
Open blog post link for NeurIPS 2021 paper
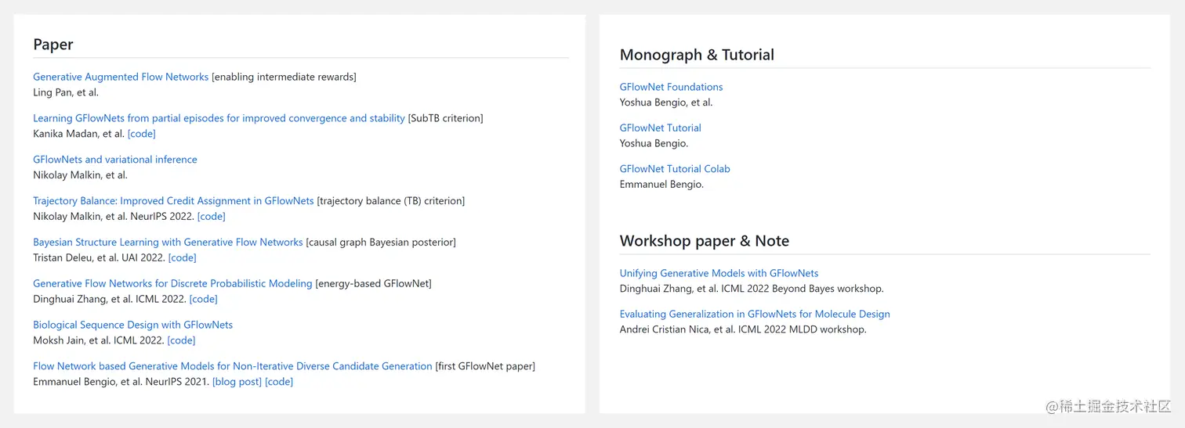(x=237, y=382)
